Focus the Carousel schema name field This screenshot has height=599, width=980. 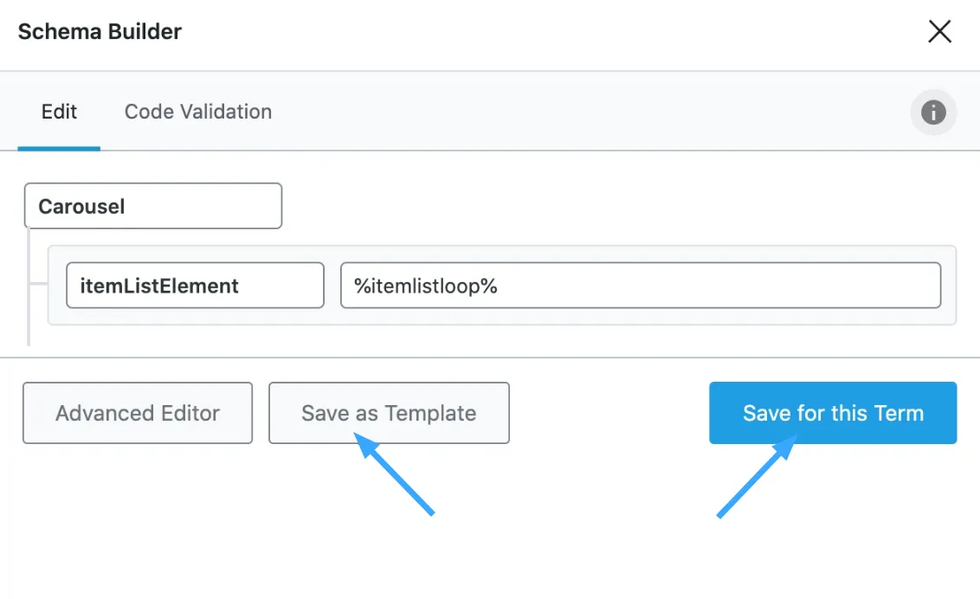pos(153,206)
